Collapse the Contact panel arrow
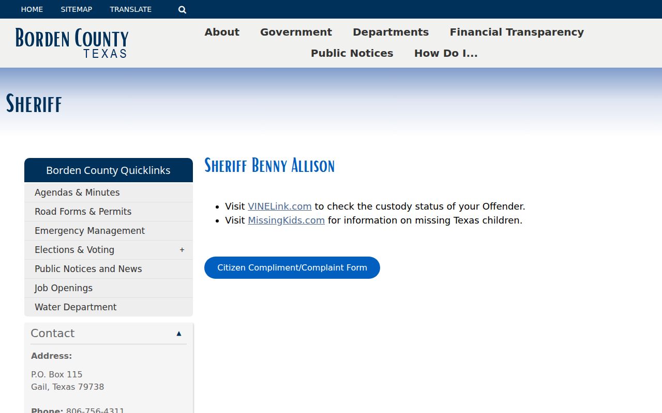 179,333
